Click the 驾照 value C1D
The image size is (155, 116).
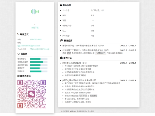[x=92, y=21]
